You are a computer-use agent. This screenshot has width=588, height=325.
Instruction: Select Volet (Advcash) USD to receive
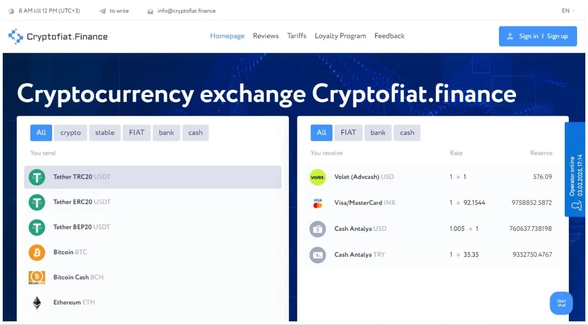pos(364,177)
